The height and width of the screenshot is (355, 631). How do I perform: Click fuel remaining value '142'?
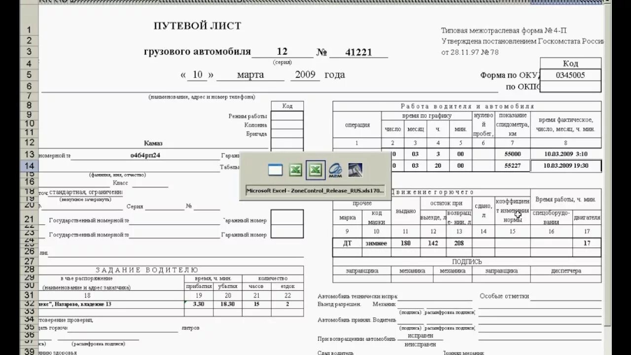click(433, 243)
